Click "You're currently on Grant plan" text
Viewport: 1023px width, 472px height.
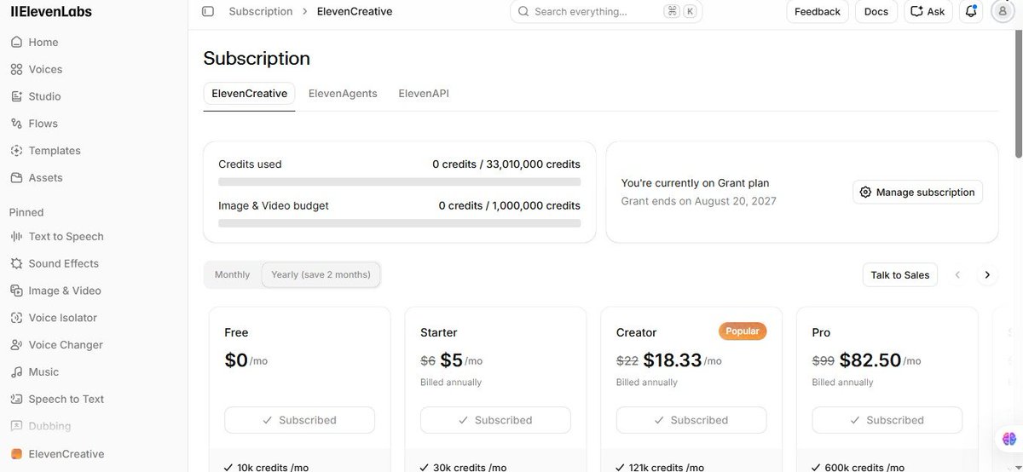click(x=696, y=183)
